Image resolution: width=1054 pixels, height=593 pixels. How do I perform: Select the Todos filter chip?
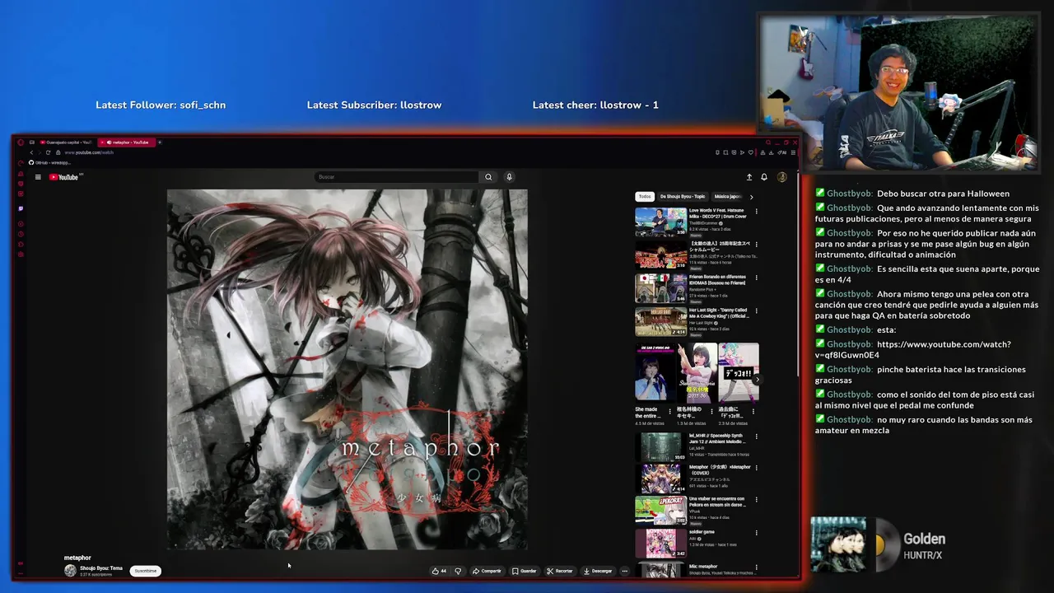click(645, 197)
